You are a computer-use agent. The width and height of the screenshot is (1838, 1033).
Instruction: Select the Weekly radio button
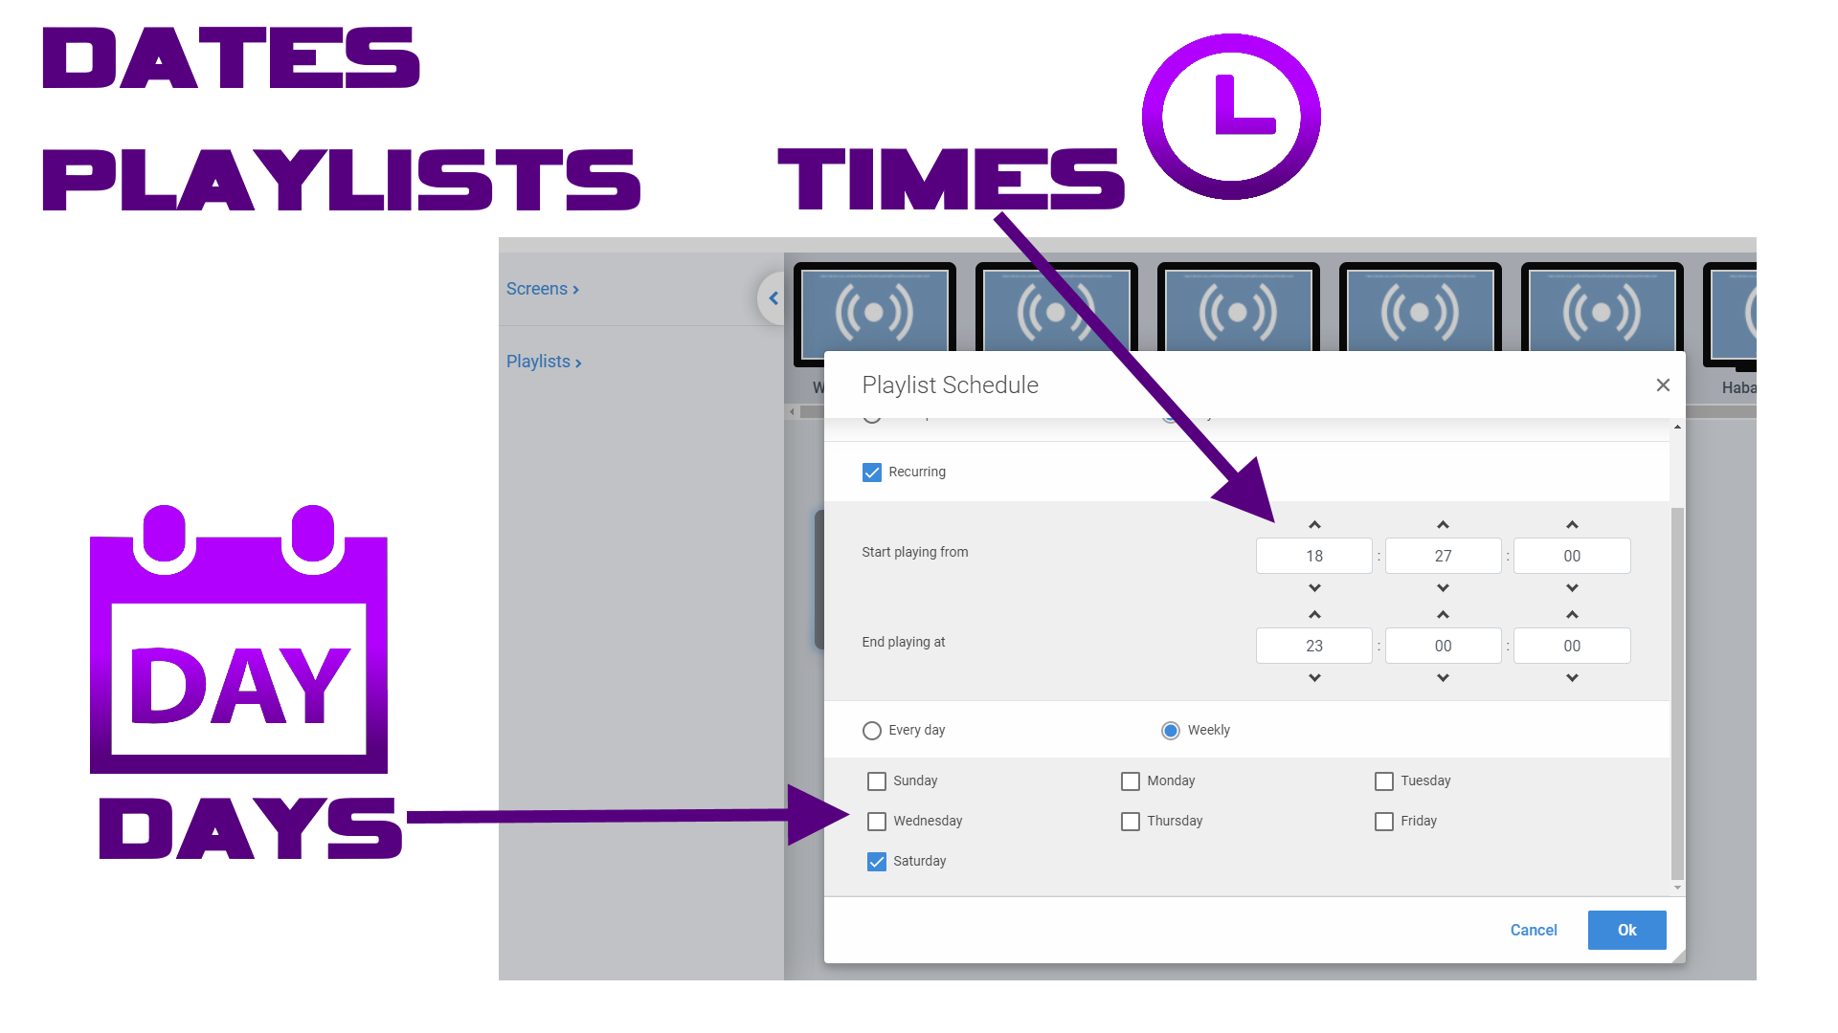click(1170, 731)
